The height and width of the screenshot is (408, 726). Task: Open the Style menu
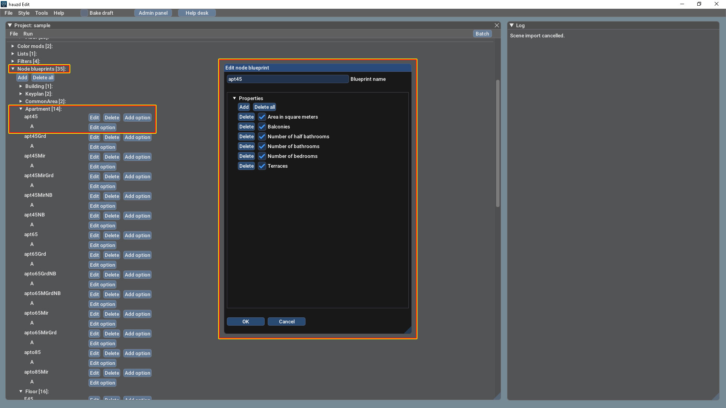pos(23,13)
